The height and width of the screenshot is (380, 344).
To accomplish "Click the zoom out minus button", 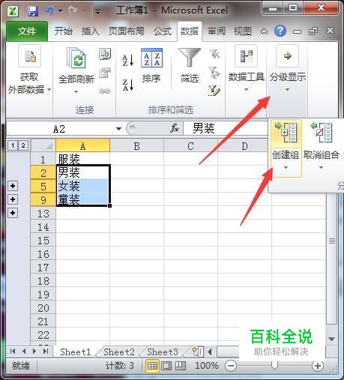I will pos(231,366).
